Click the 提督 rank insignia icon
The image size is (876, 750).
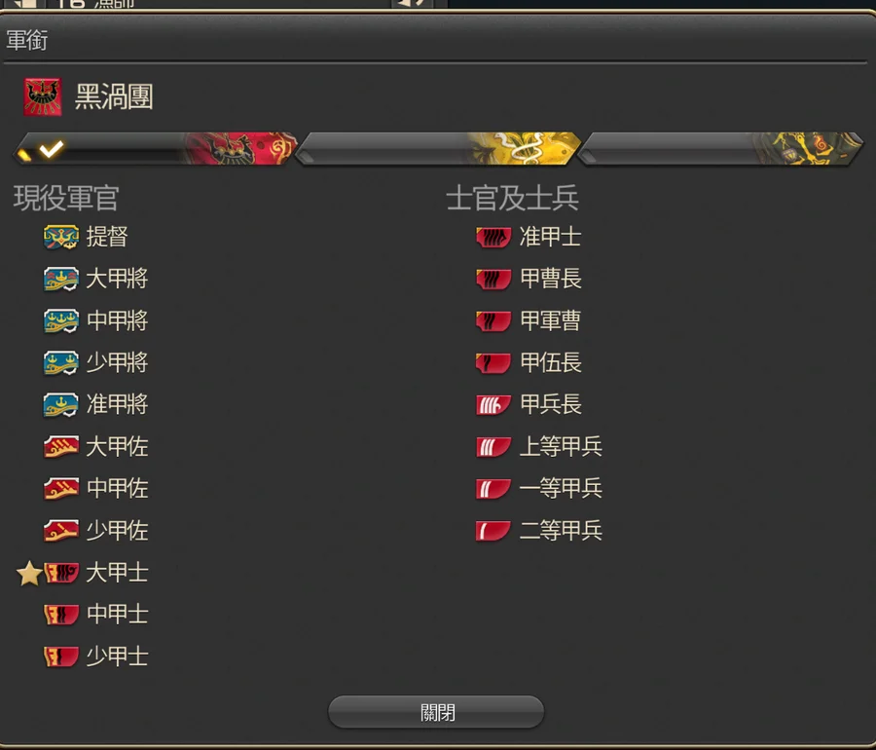[61, 237]
